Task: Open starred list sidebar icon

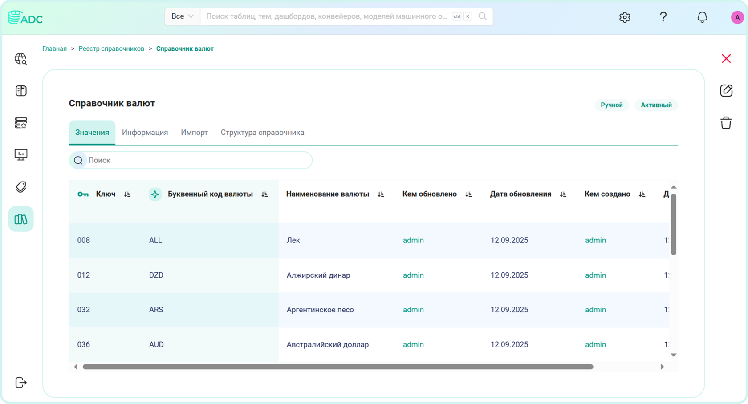Action: pyautogui.click(x=21, y=123)
